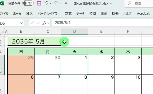The width and height of the screenshot is (153, 94).
Task: Select the ヘルプ tab
Action: pyautogui.click(x=127, y=14)
